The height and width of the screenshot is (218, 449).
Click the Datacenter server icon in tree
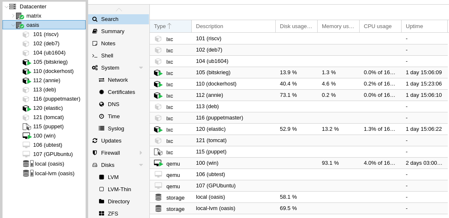click(x=12, y=7)
